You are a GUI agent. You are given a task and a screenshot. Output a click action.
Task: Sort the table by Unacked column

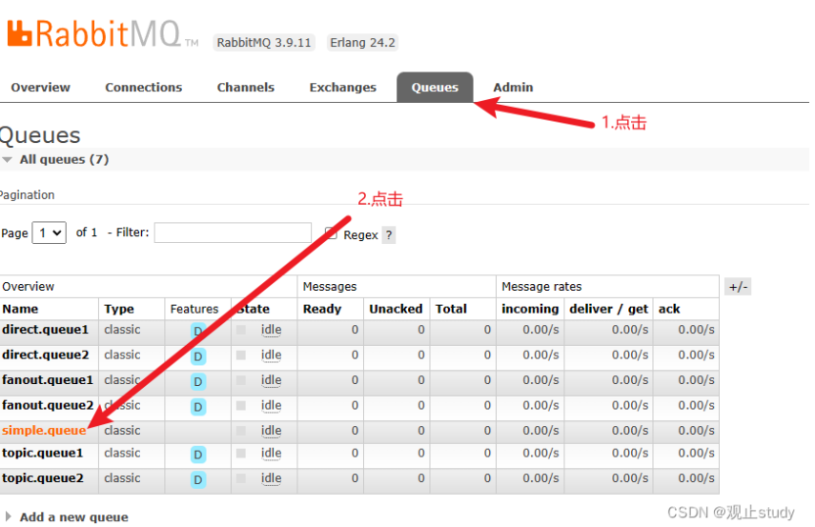click(396, 309)
